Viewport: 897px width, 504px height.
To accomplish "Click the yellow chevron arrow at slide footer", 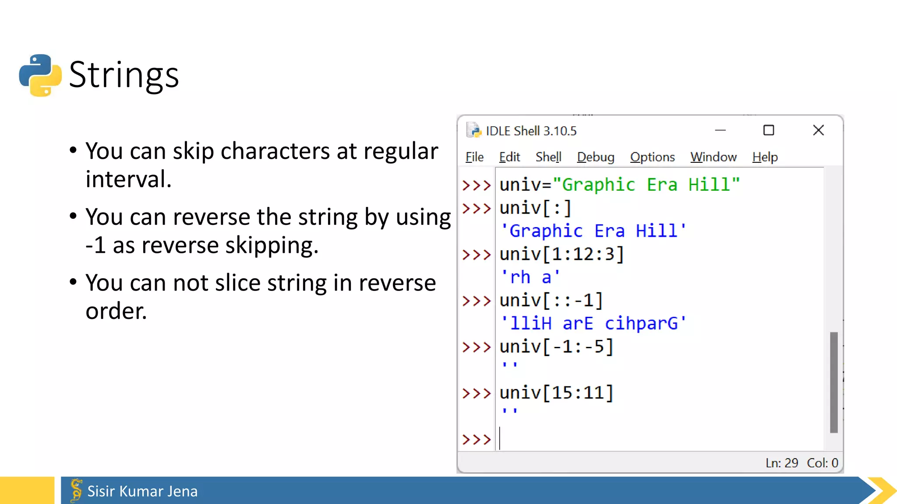I will (882, 490).
